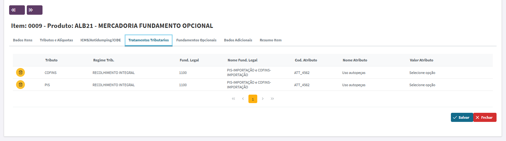Select the COFINS tributo cell
Image resolution: width=506 pixels, height=141 pixels.
coord(51,73)
